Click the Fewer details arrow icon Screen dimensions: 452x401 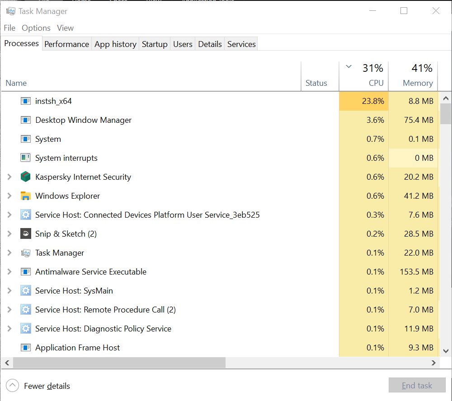coord(12,386)
